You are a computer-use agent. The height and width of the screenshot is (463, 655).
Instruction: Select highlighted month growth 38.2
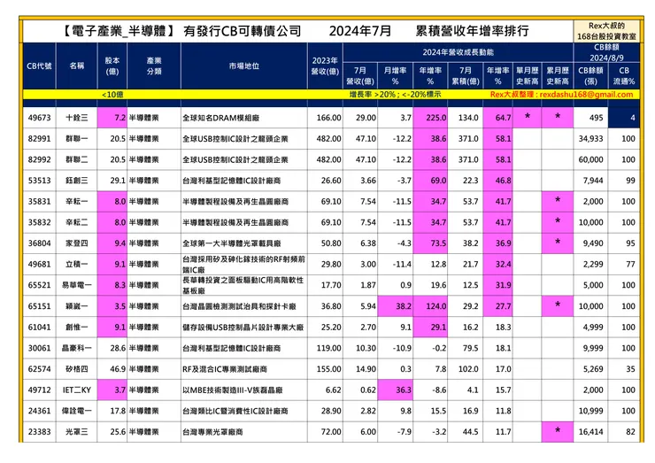[x=395, y=306]
